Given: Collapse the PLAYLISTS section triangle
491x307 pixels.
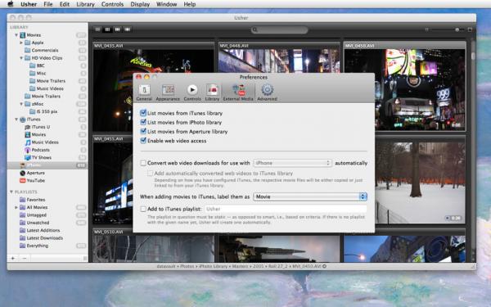Looking at the screenshot, I should pyautogui.click(x=11, y=192).
